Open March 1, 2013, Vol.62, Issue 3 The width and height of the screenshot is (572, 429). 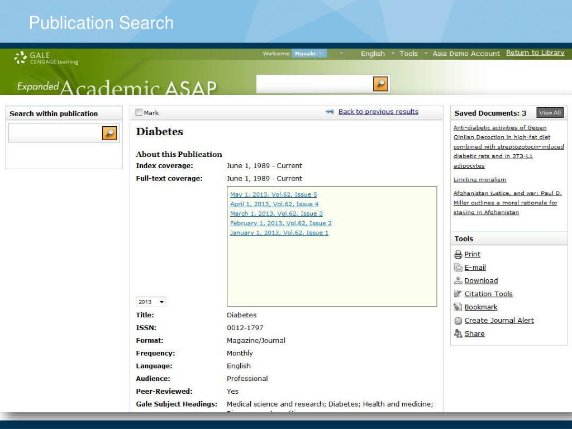(277, 213)
